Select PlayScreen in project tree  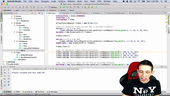(x=25, y=21)
